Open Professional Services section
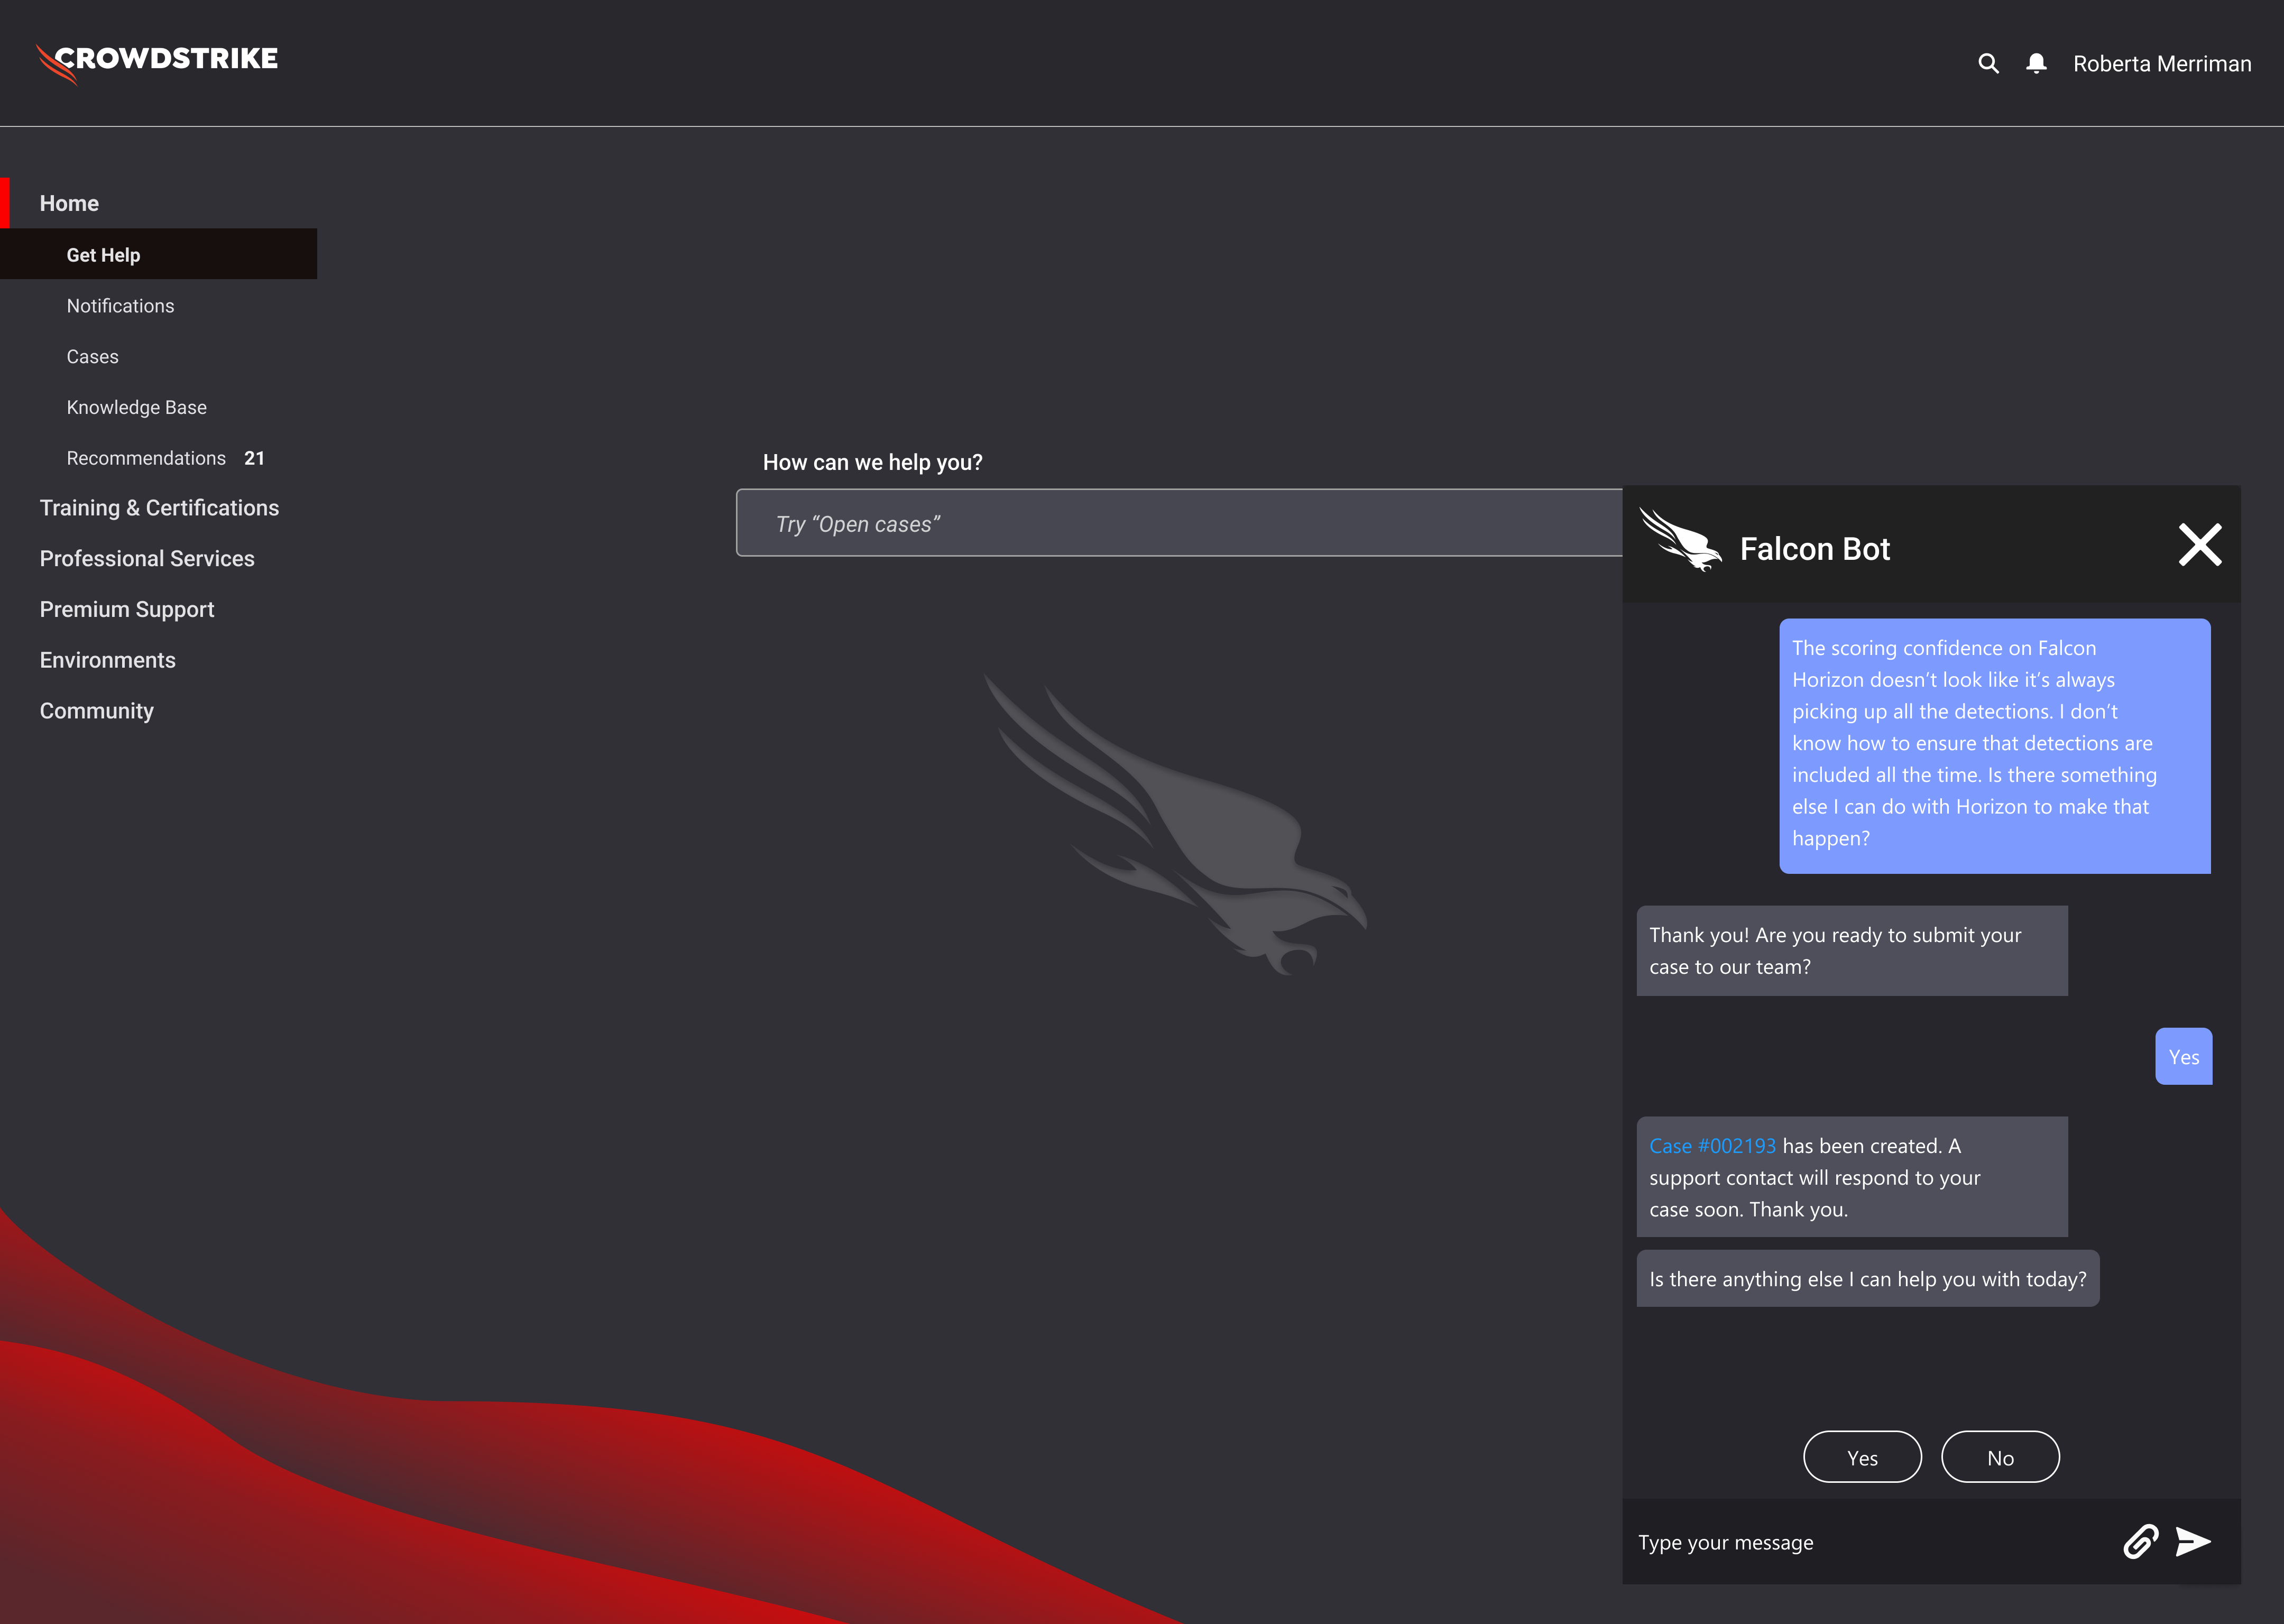The image size is (2284, 1624). (x=147, y=558)
